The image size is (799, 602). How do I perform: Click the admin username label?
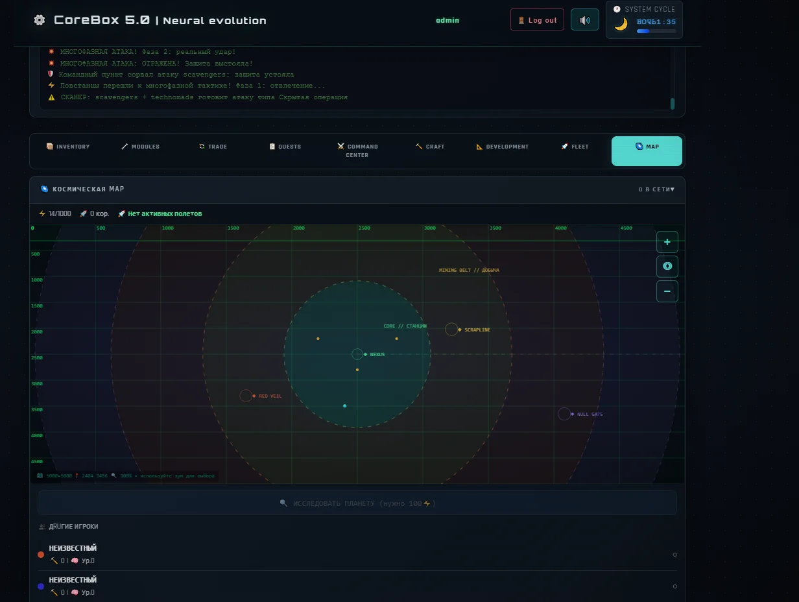(x=447, y=20)
